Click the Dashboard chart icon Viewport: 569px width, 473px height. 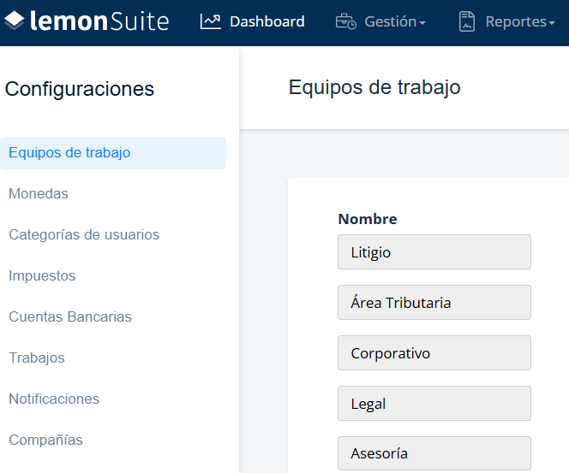(211, 21)
